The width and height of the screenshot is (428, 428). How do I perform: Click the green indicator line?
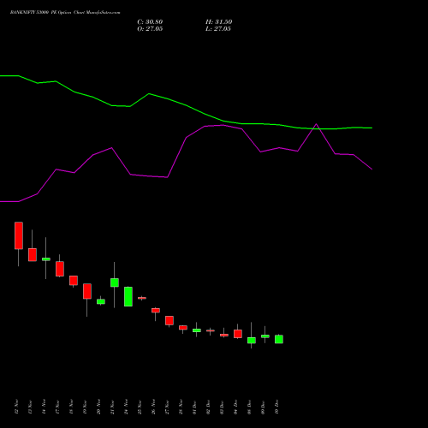pyautogui.click(x=186, y=105)
